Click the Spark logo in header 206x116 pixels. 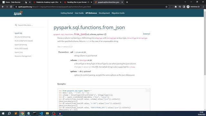click(x=18, y=13)
